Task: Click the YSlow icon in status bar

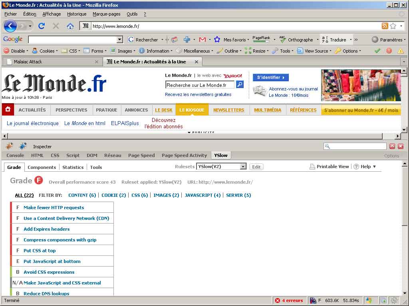Action: coord(313,300)
